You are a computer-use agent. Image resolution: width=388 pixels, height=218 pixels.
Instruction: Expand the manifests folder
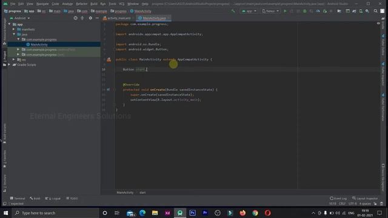14,29
